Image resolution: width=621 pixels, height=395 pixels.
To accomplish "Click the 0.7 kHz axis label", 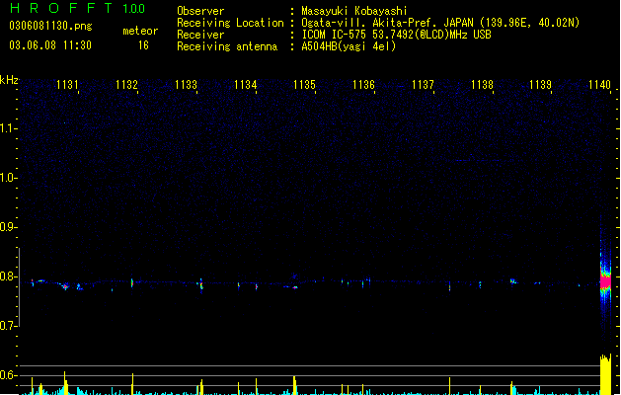I will [x=7, y=326].
